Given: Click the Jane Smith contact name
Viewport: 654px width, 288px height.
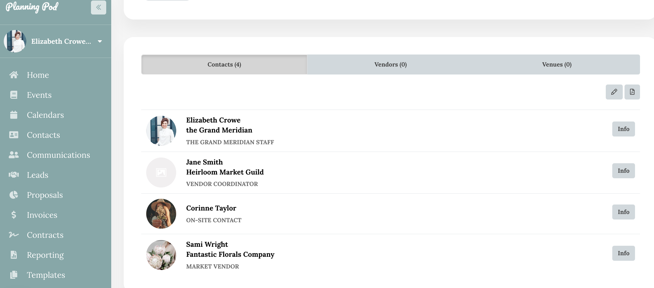Looking at the screenshot, I should coord(204,162).
